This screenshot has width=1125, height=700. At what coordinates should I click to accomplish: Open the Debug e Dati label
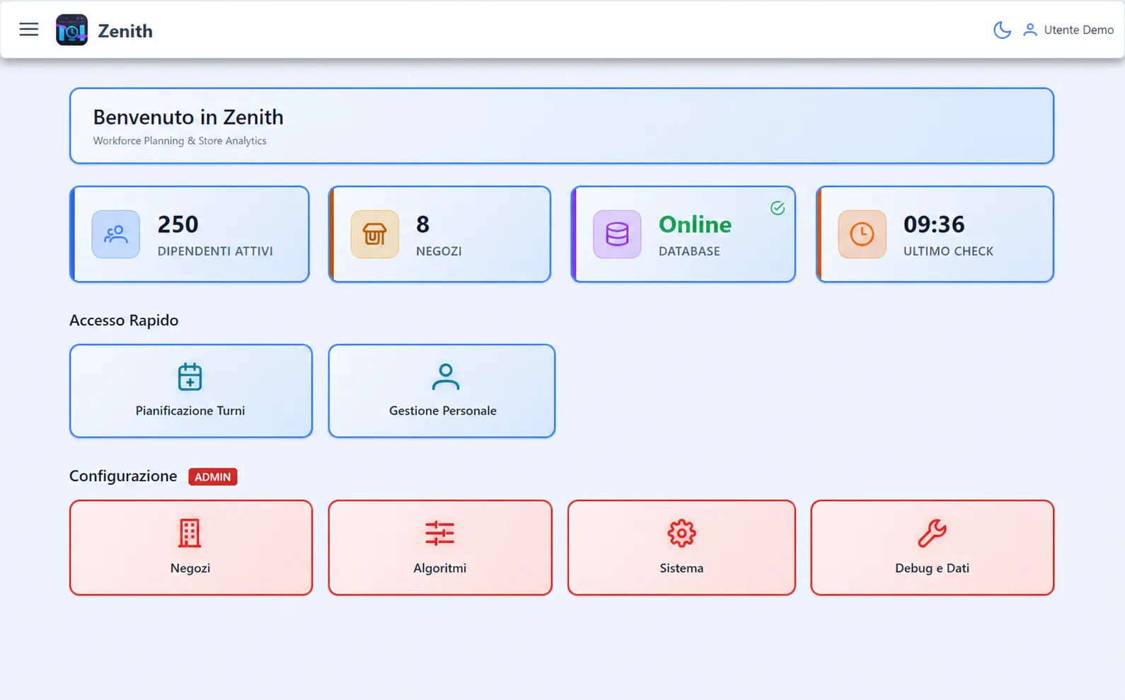[932, 568]
